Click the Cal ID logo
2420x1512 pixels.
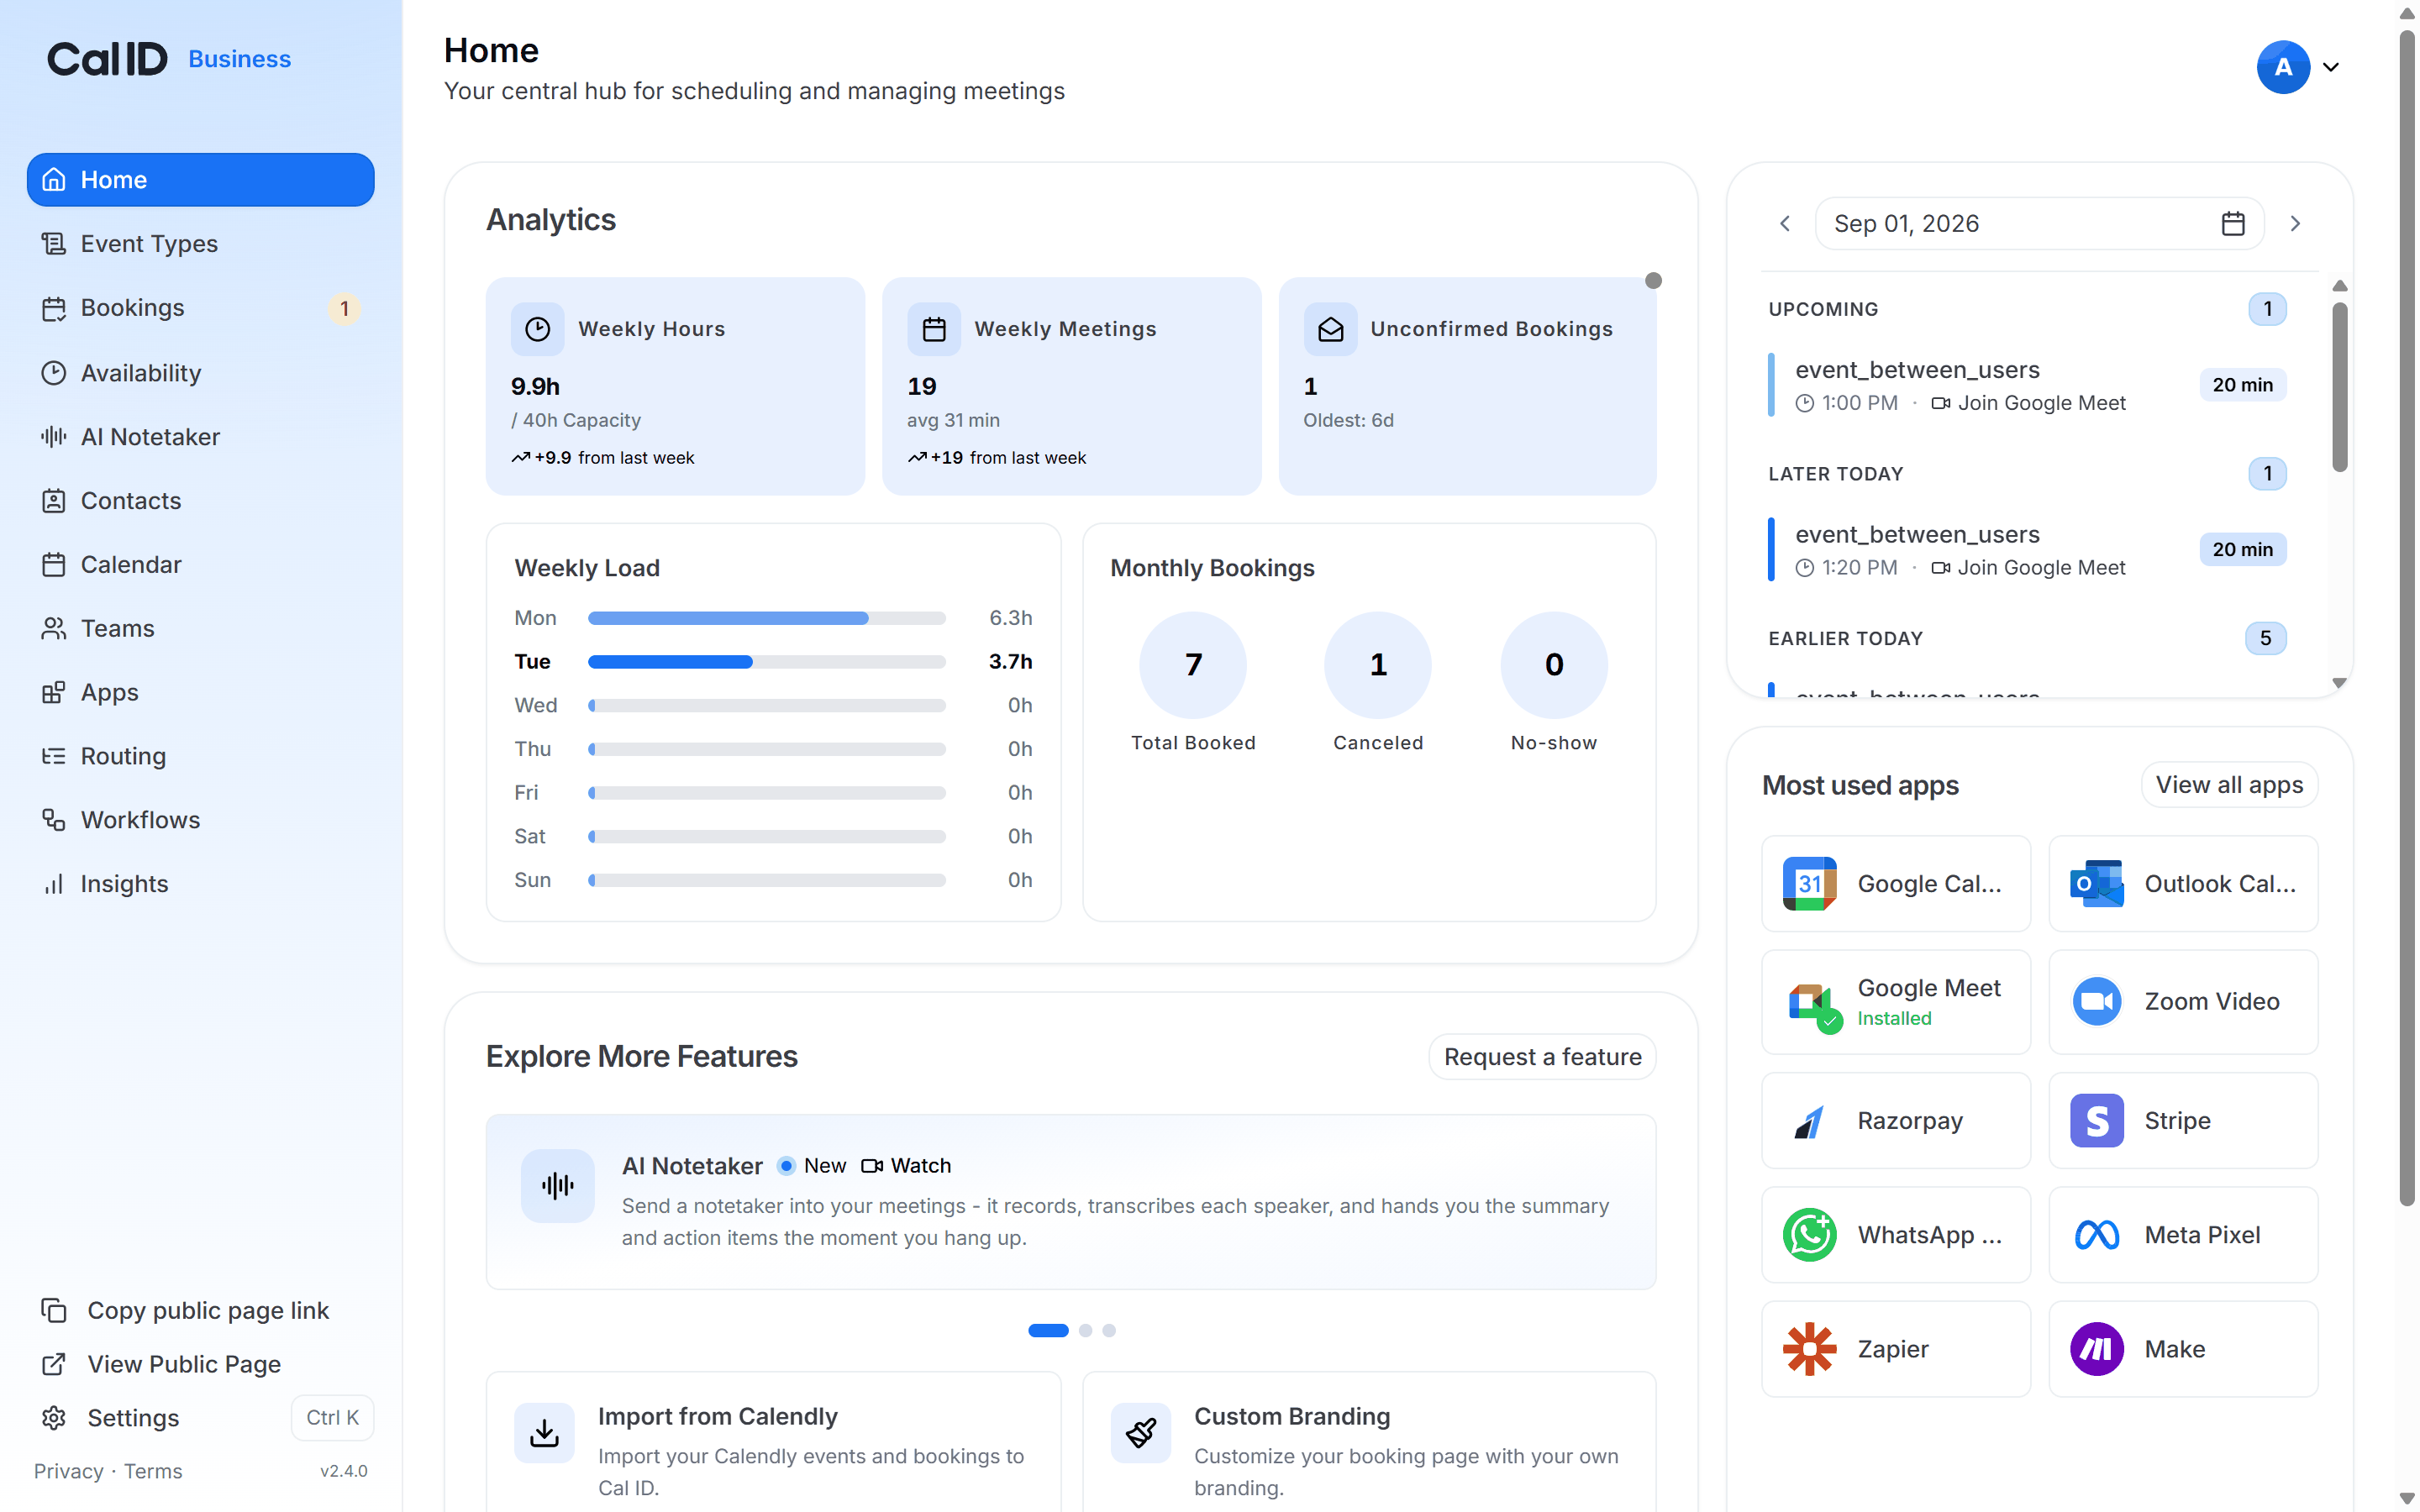[x=107, y=59]
